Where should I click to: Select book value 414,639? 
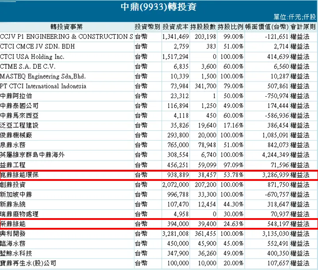click(x=278, y=56)
